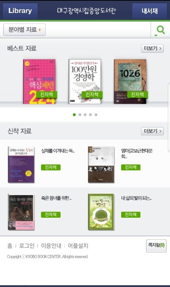Open the 어플설치 footer link
This screenshot has height=287, width=170.
[78, 246]
